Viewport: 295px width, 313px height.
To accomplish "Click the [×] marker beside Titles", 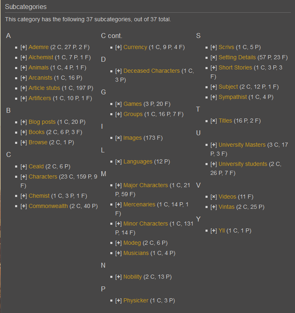I will point(213,121).
